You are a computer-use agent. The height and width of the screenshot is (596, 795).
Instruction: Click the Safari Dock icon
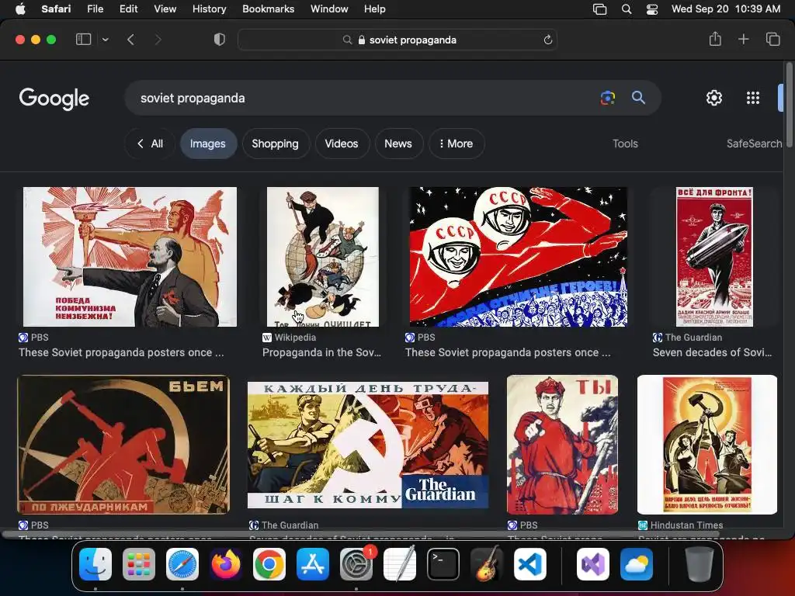pyautogui.click(x=182, y=564)
